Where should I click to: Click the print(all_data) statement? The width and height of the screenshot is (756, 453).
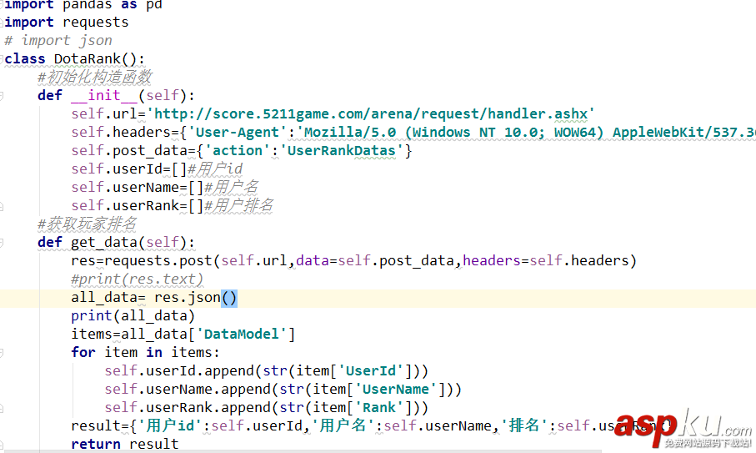pyautogui.click(x=133, y=316)
